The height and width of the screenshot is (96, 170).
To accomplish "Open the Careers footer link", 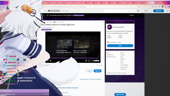I will coord(122,55).
